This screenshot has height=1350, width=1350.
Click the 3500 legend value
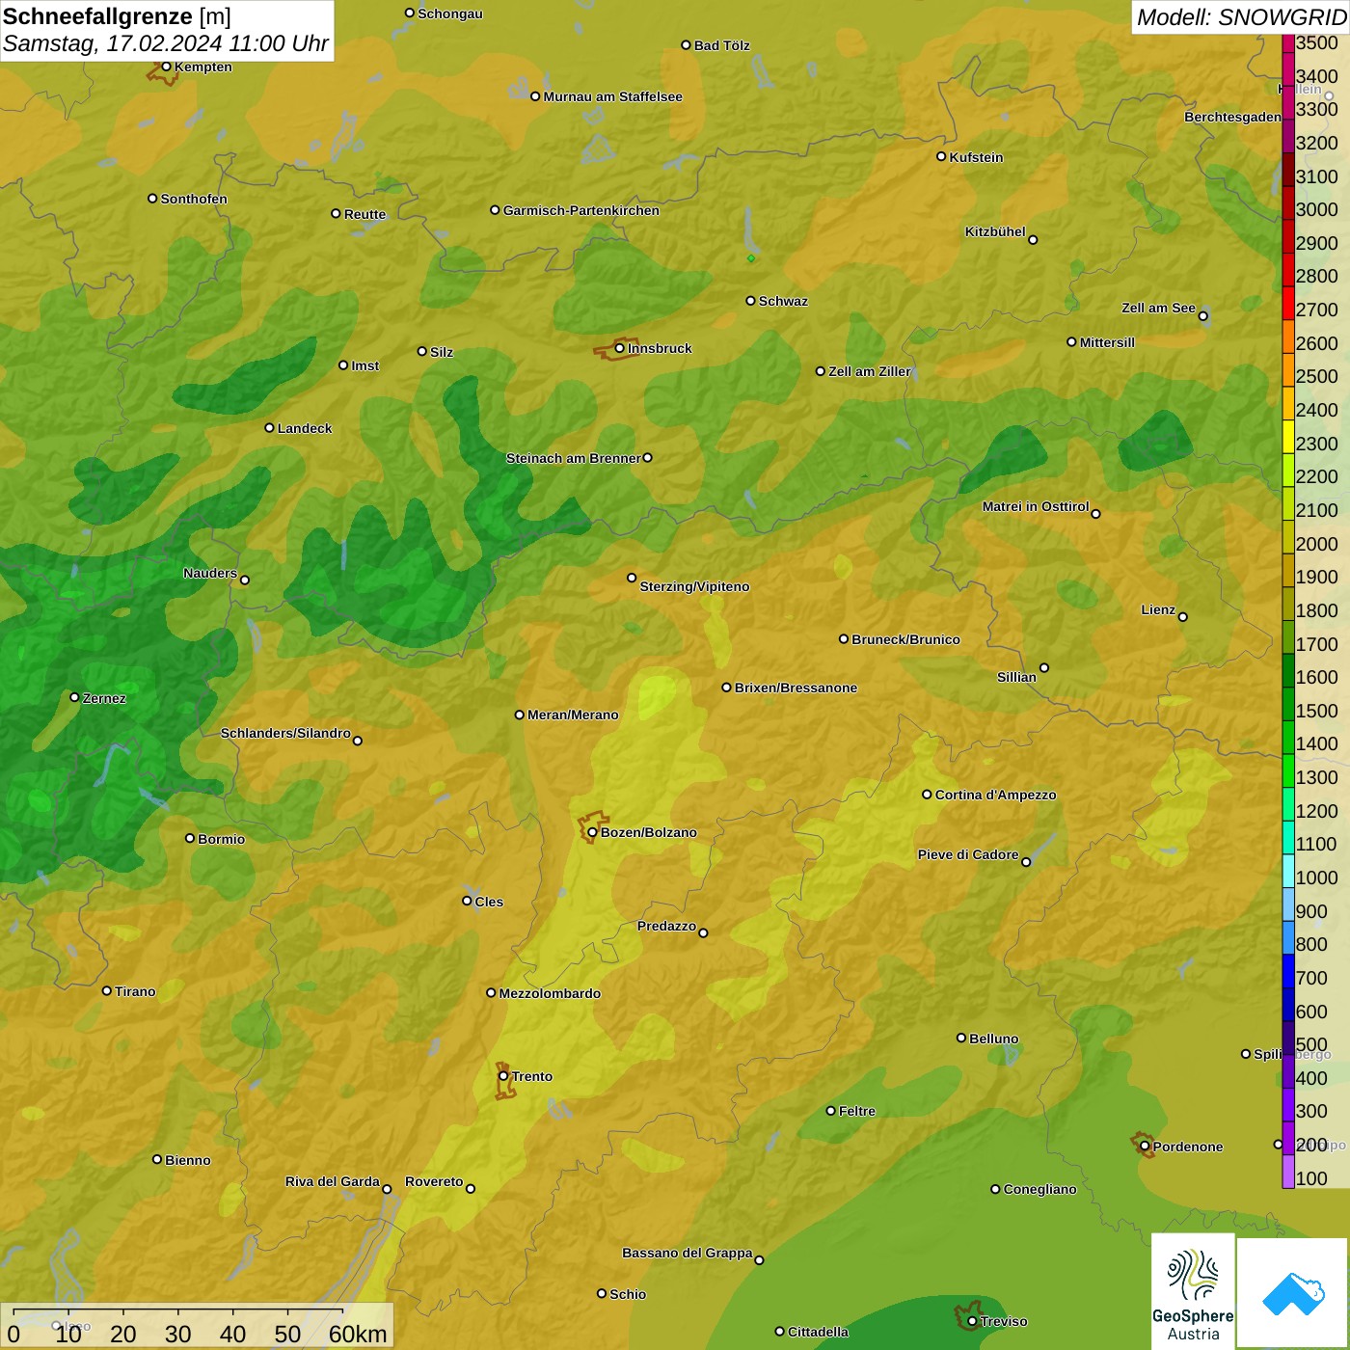[1317, 42]
